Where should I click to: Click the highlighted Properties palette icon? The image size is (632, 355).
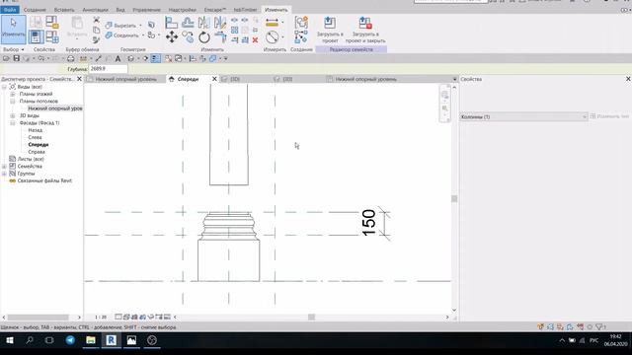click(36, 37)
